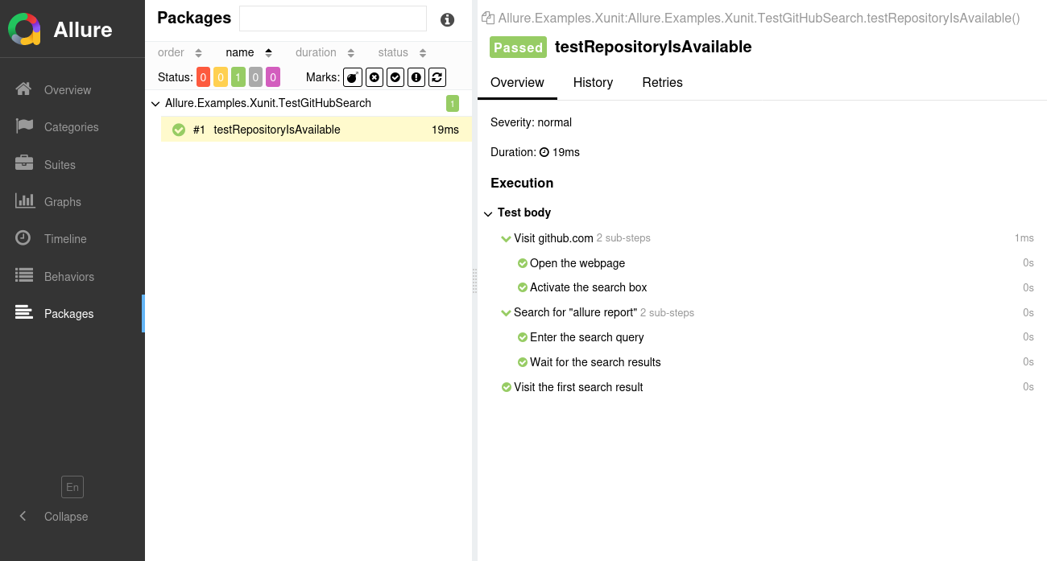Click the packages search input field
Image resolution: width=1047 pixels, height=561 pixels.
333,18
